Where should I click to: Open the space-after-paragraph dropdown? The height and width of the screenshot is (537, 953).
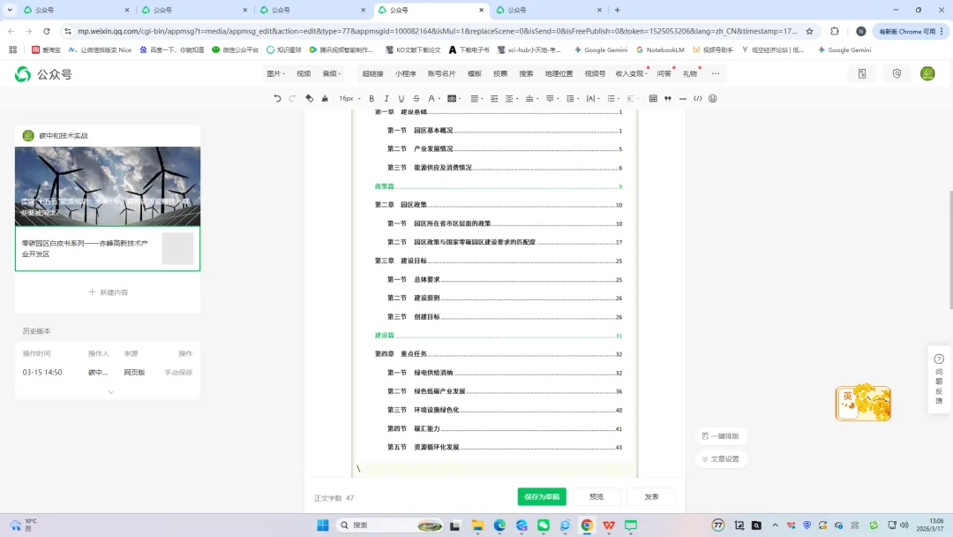pyautogui.click(x=552, y=99)
